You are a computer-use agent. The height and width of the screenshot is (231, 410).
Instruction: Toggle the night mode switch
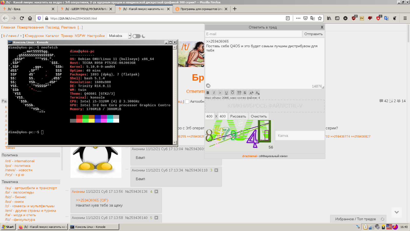point(137,36)
